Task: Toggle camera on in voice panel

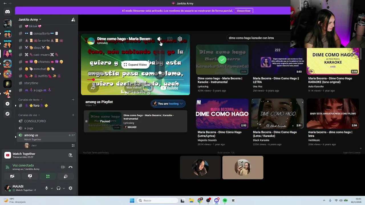Action: coord(12,176)
